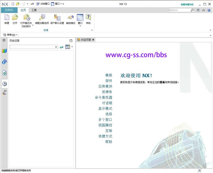Screen dimensions: 213x173
Task: Switch to the 工具 ribbon tab
Action: (x=34, y=10)
